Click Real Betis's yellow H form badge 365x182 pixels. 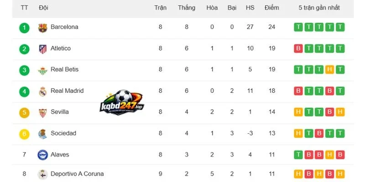click(x=329, y=70)
